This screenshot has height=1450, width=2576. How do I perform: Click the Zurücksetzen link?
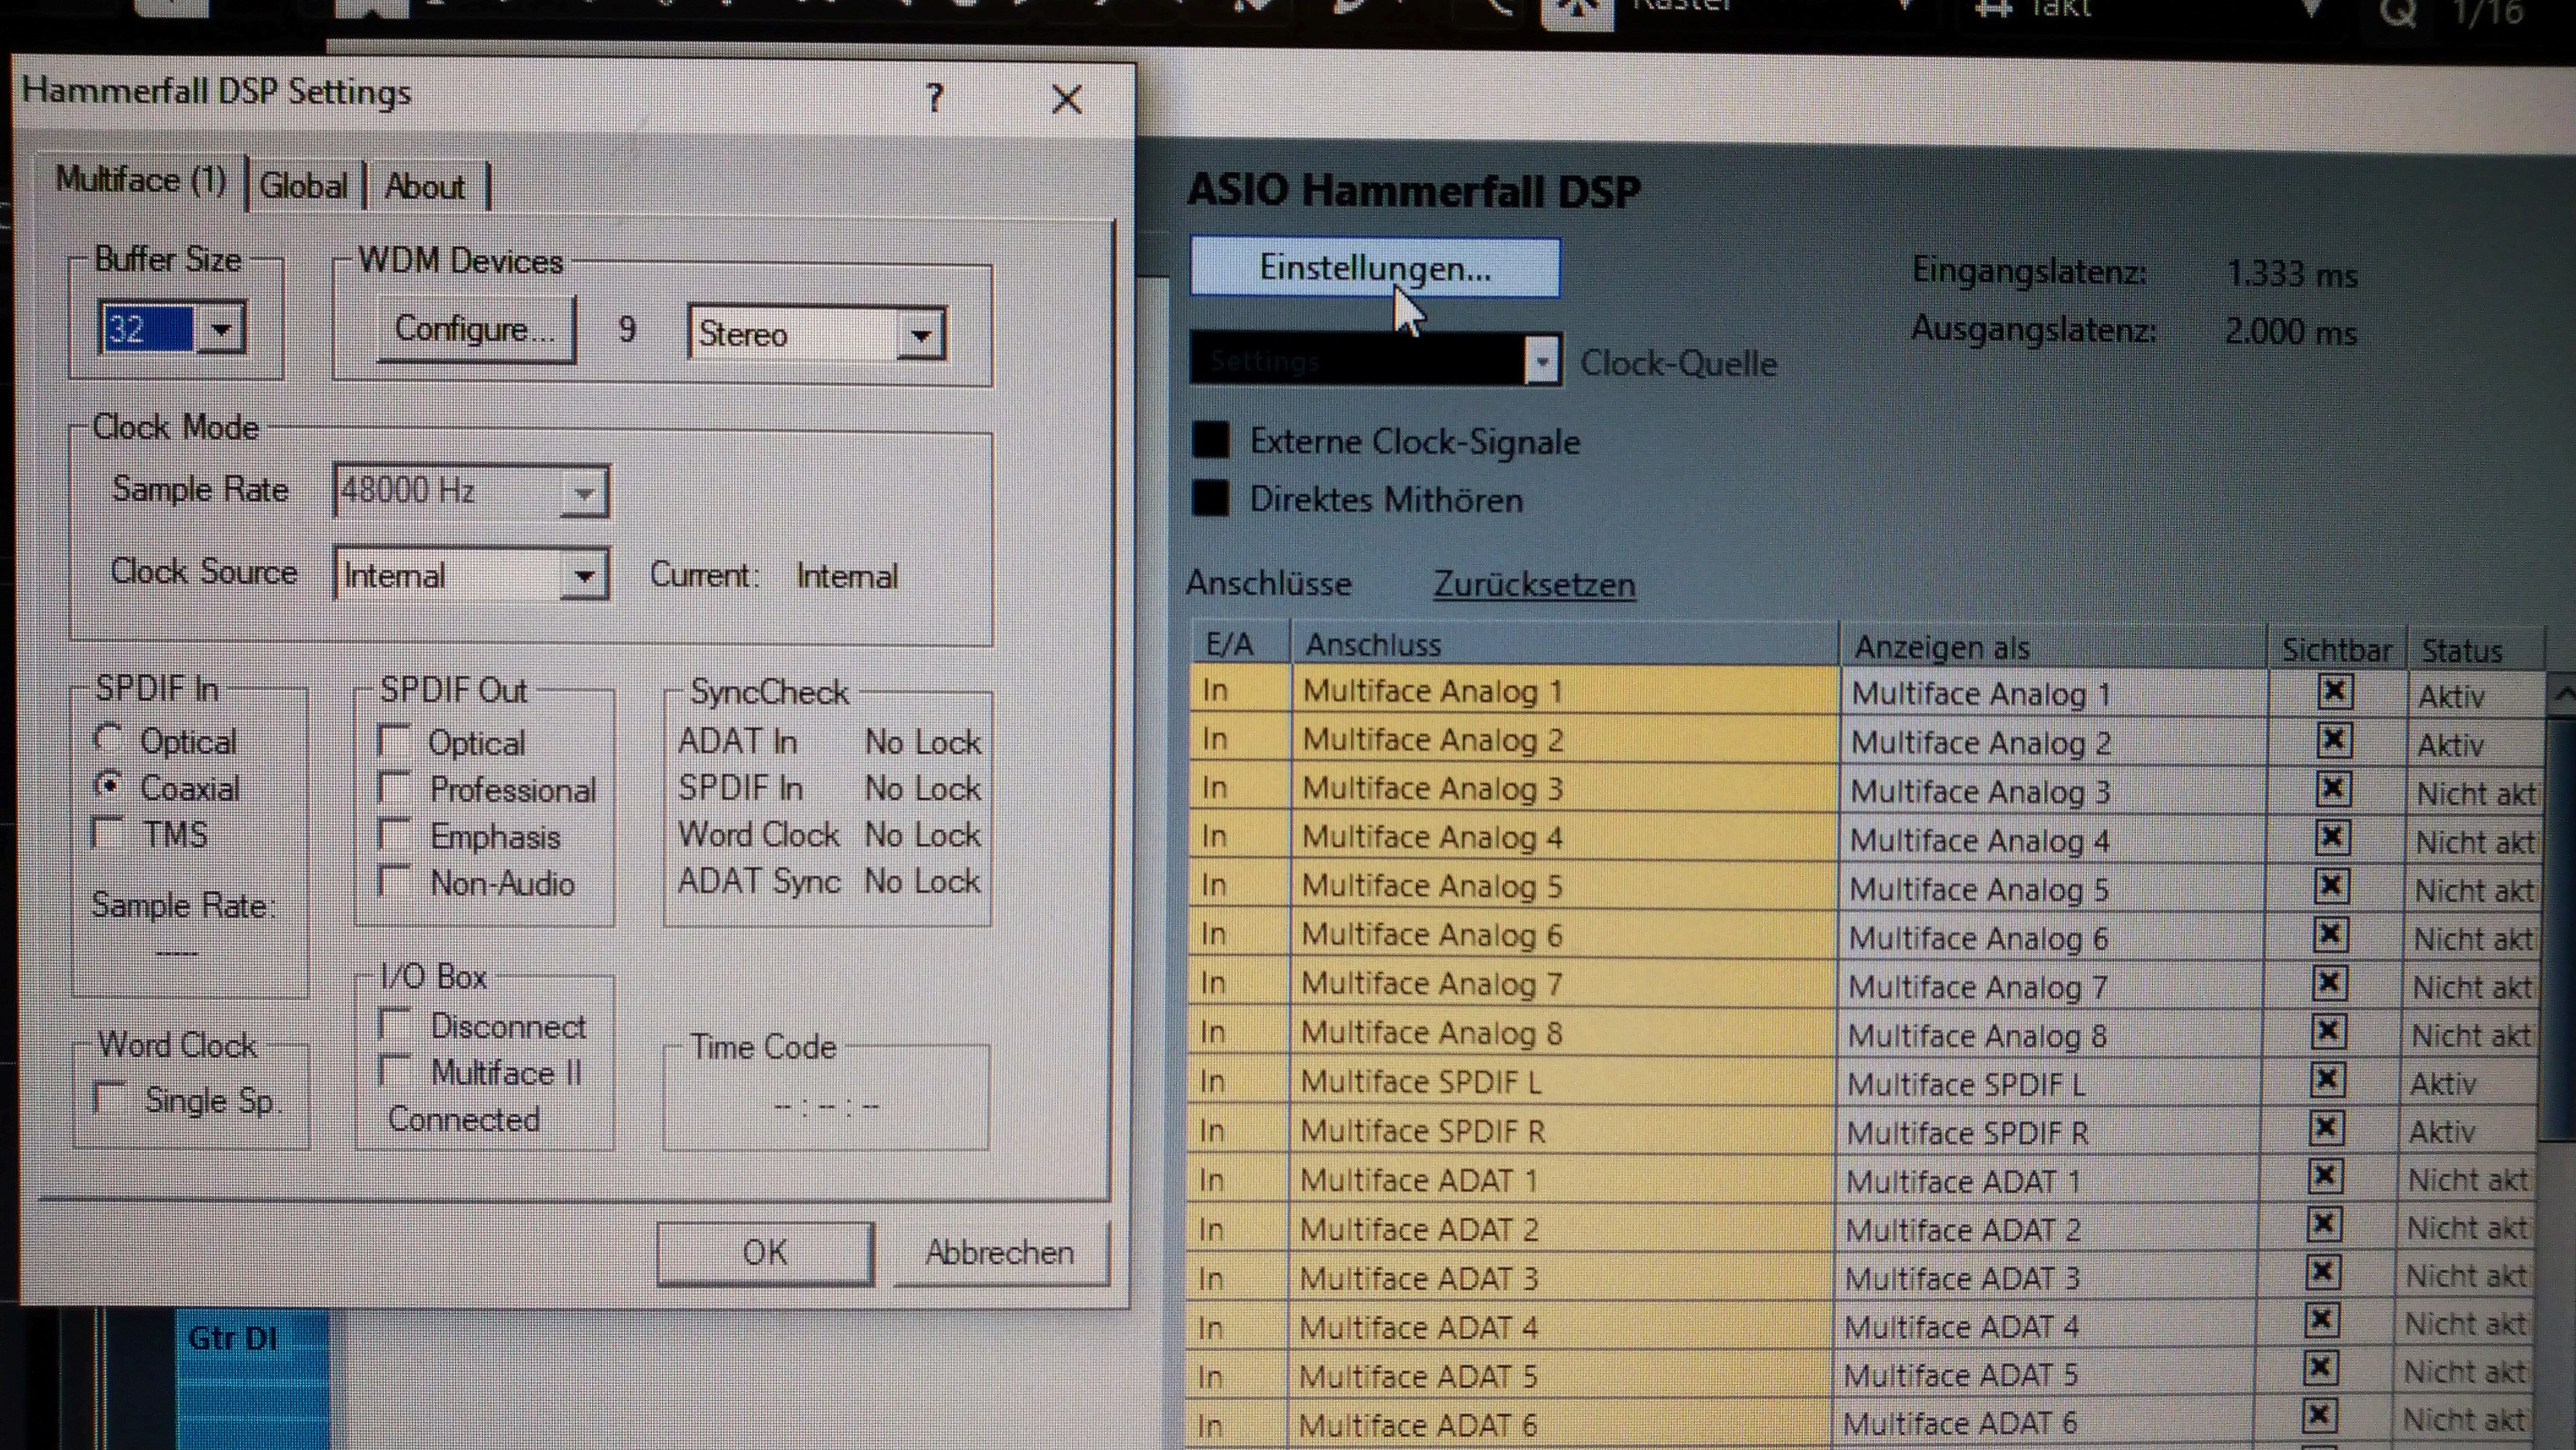pos(1534,584)
